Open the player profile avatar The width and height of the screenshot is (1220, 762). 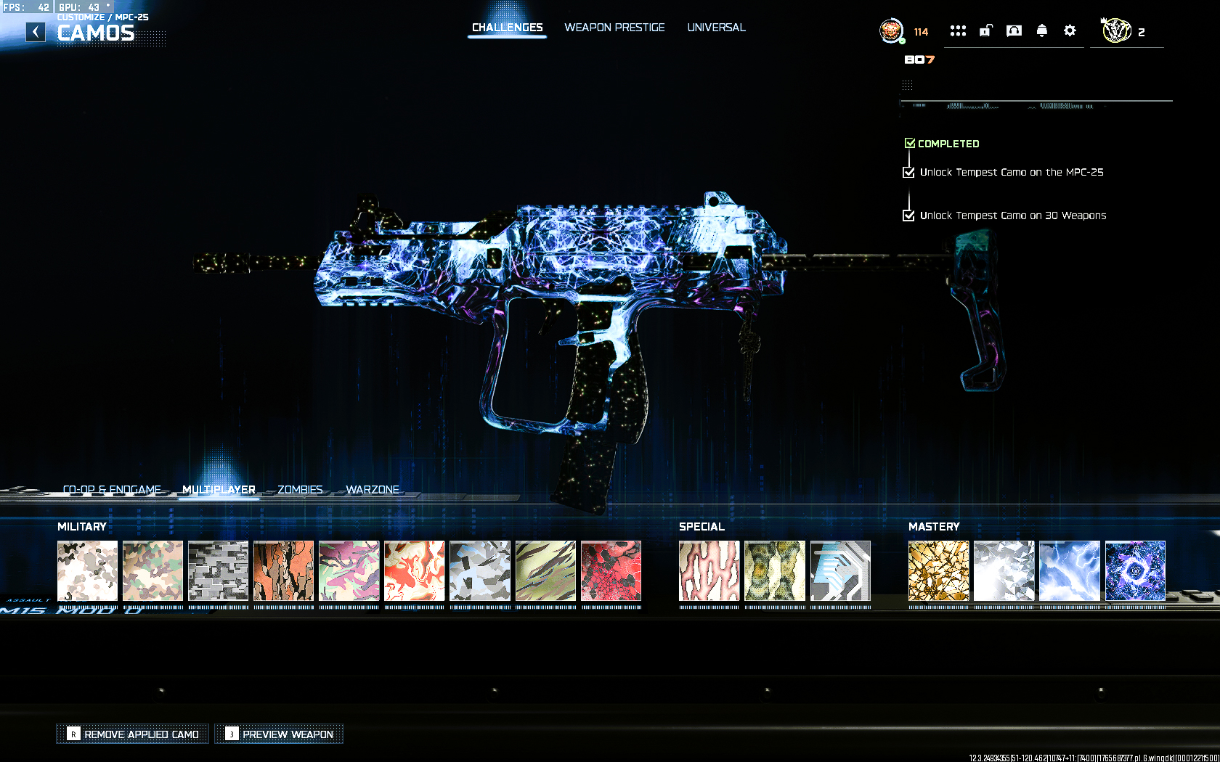tap(891, 31)
